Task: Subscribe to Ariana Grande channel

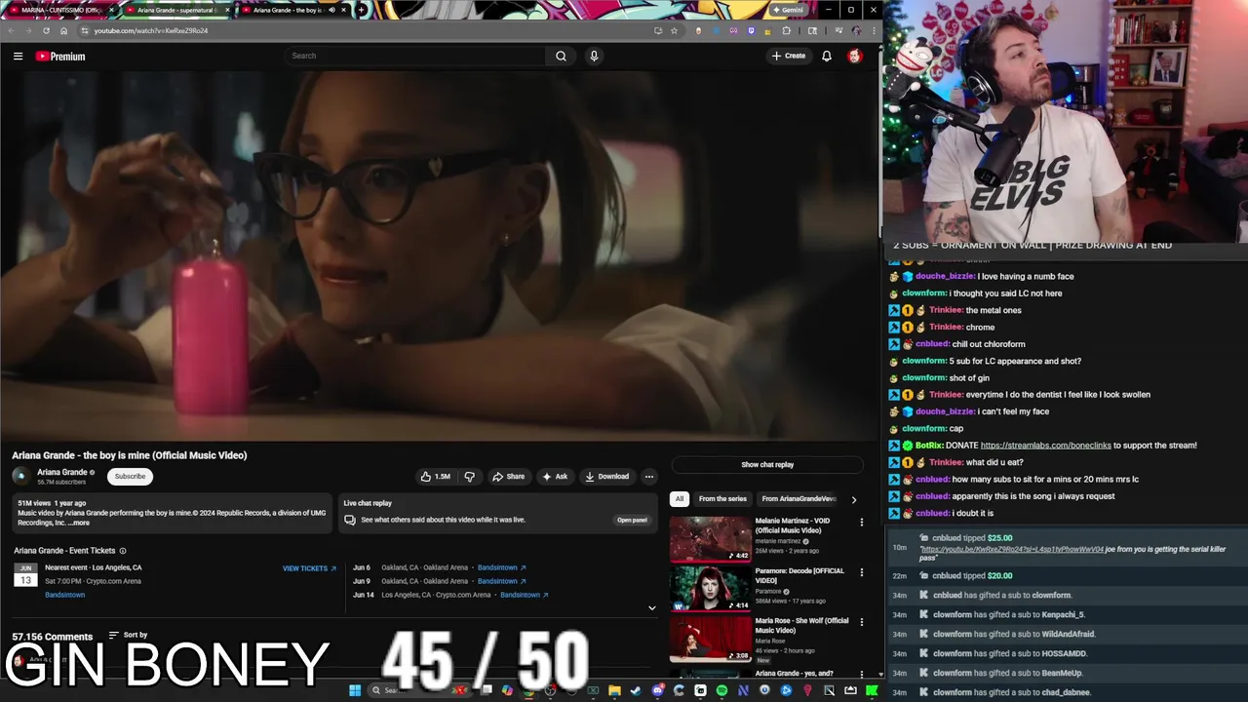Action: click(x=130, y=476)
